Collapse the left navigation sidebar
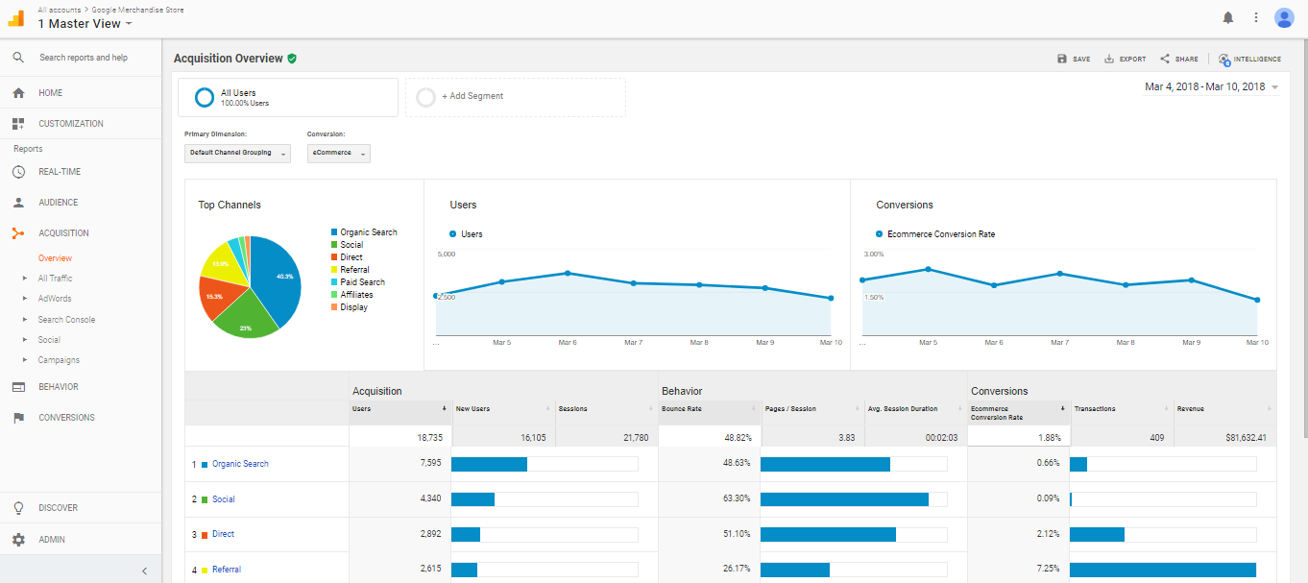The image size is (1308, 583). 144,570
